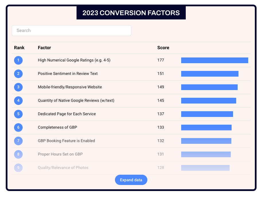Click Dedicated Page for Each Service
This screenshot has width=262, height=197.
pos(67,114)
